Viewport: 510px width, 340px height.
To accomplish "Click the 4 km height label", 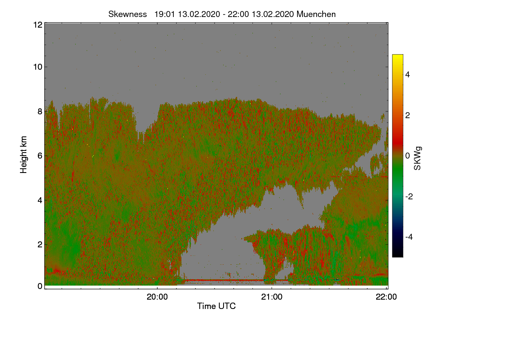I will click(40, 200).
